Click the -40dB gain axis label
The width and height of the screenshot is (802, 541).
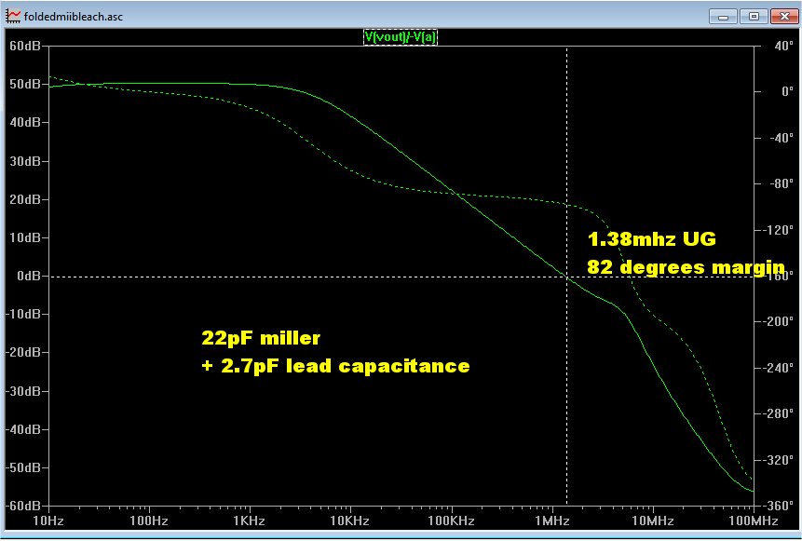coord(22,429)
